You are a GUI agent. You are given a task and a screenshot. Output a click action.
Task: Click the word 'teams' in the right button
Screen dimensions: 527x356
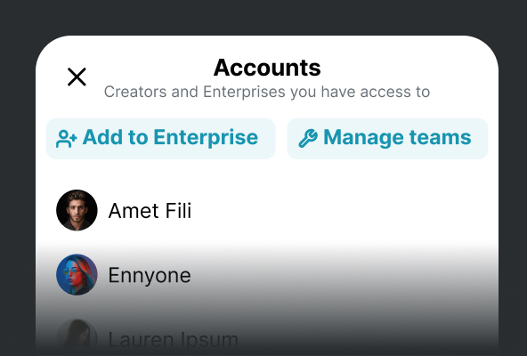(x=441, y=137)
